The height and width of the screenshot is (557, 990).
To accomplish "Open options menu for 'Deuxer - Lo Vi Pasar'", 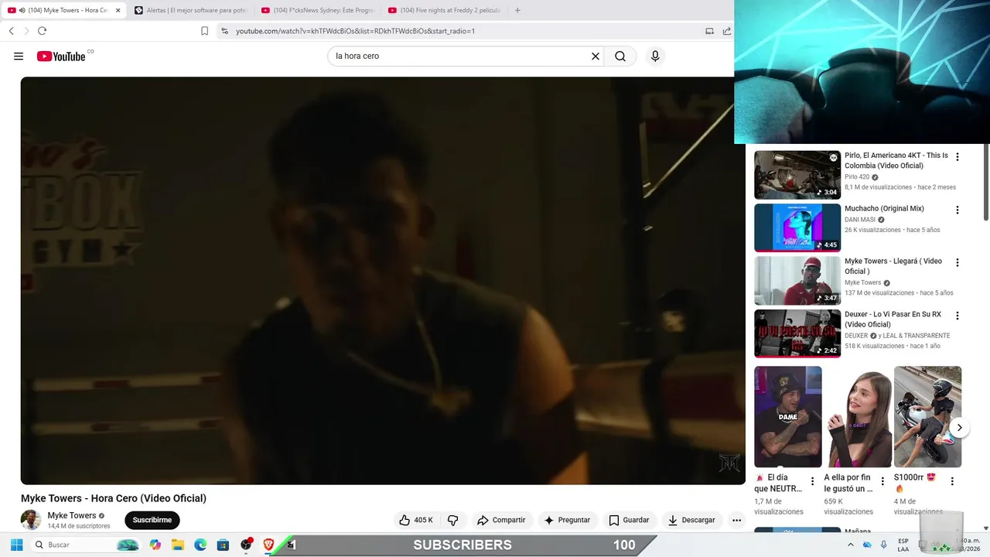I will [958, 316].
